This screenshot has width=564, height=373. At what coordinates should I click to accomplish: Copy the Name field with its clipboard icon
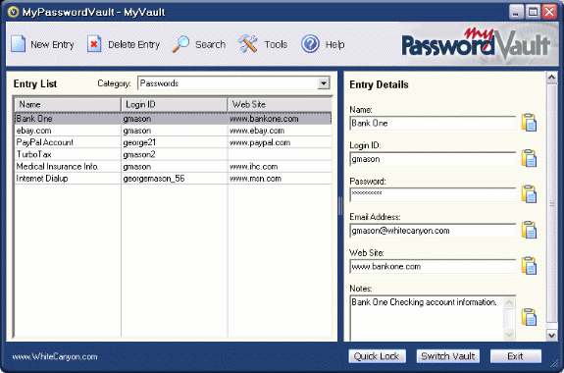point(529,123)
